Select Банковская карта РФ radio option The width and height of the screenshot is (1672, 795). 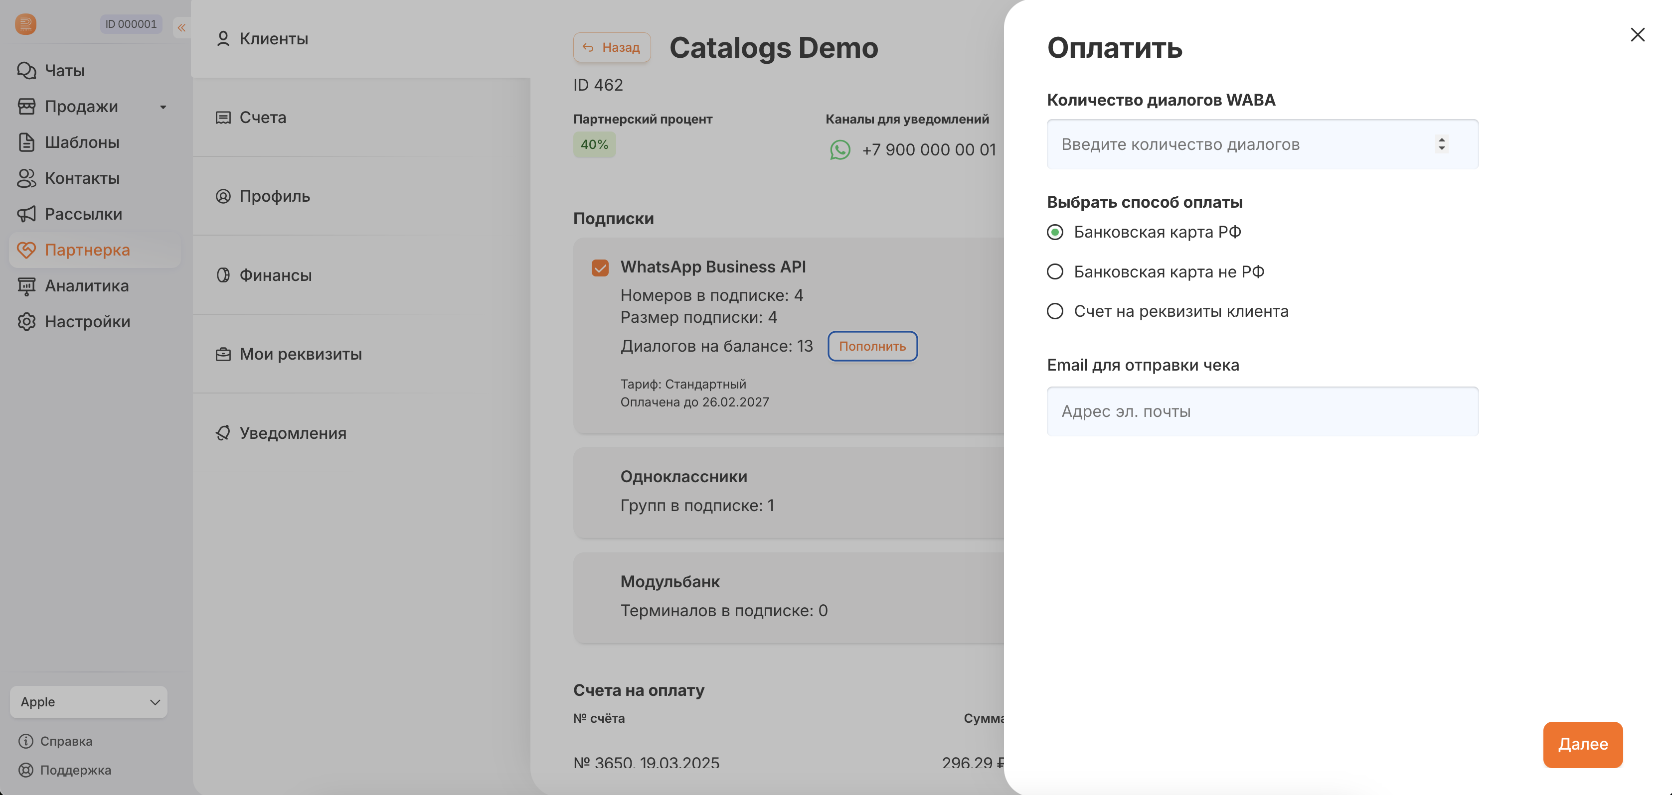(1055, 232)
